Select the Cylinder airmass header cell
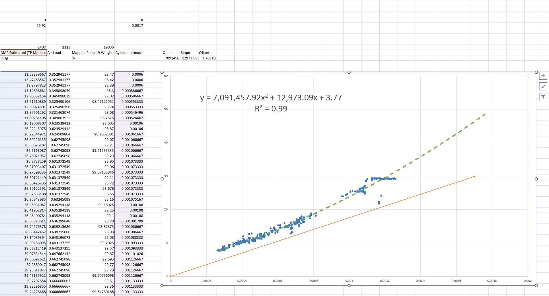The width and height of the screenshot is (549, 296). 129,53
